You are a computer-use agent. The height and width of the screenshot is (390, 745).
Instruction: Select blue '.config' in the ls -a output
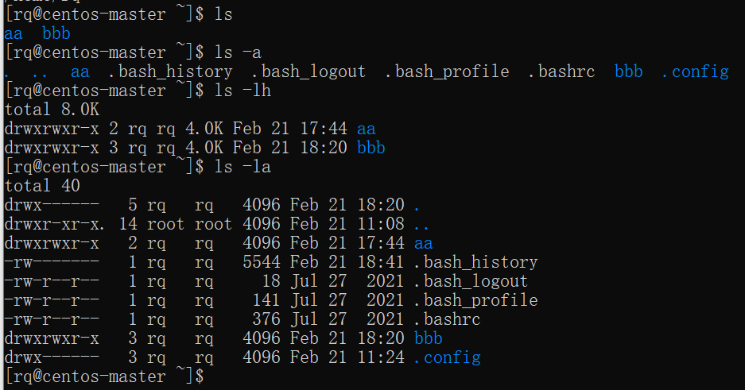(x=695, y=71)
